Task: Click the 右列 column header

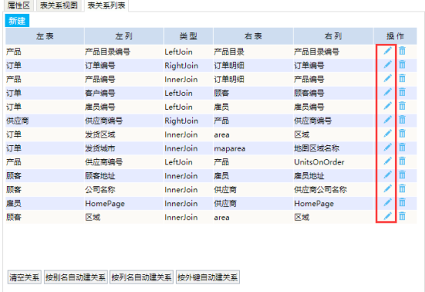Action: click(334, 36)
